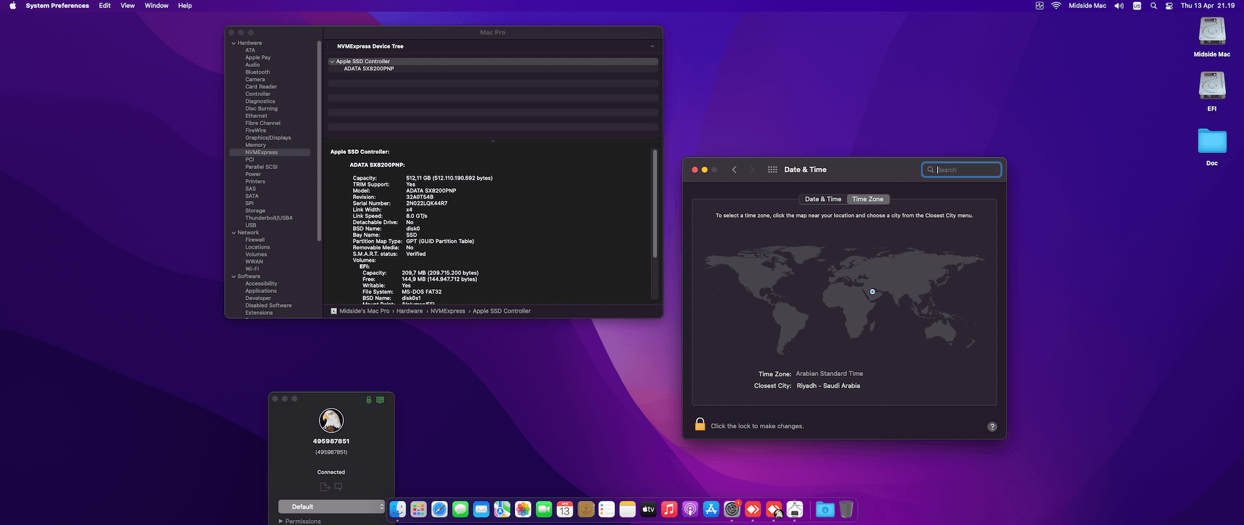Open the help question mark button
The width and height of the screenshot is (1244, 525).
coord(992,426)
